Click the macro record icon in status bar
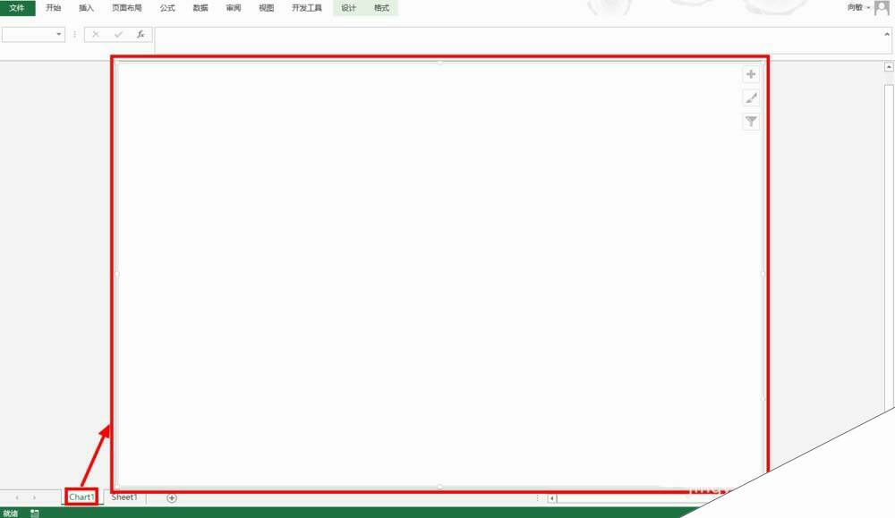This screenshot has width=895, height=518. [37, 513]
